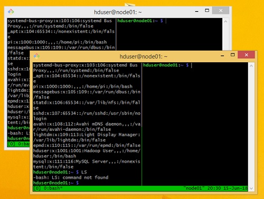The height and width of the screenshot is (199, 264).
Task: Click 'systemd-bus-proxy:x:103:106' line in front window
Action: [85, 65]
